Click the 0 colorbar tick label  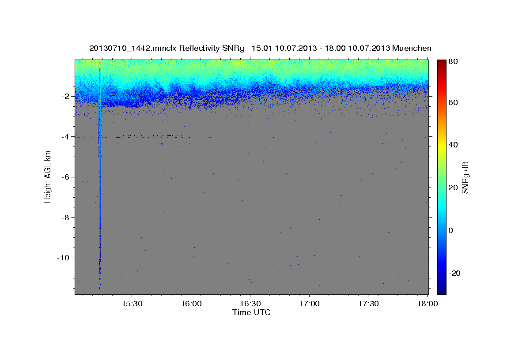coord(451,230)
